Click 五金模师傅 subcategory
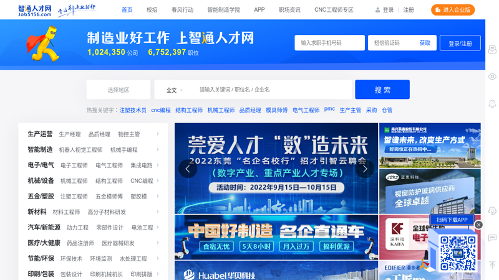This screenshot has width=499, height=280. point(109,197)
